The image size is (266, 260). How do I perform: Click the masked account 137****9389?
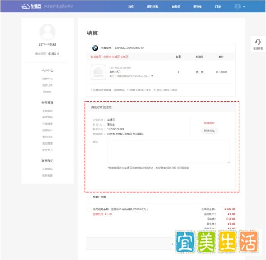tap(47, 45)
